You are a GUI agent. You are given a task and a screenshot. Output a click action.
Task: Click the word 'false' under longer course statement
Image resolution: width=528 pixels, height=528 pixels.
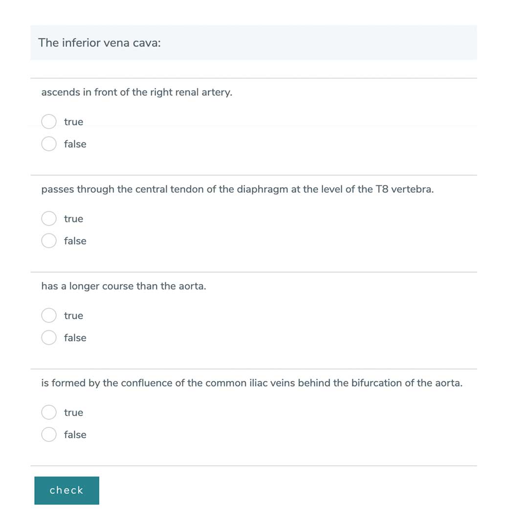(x=75, y=337)
